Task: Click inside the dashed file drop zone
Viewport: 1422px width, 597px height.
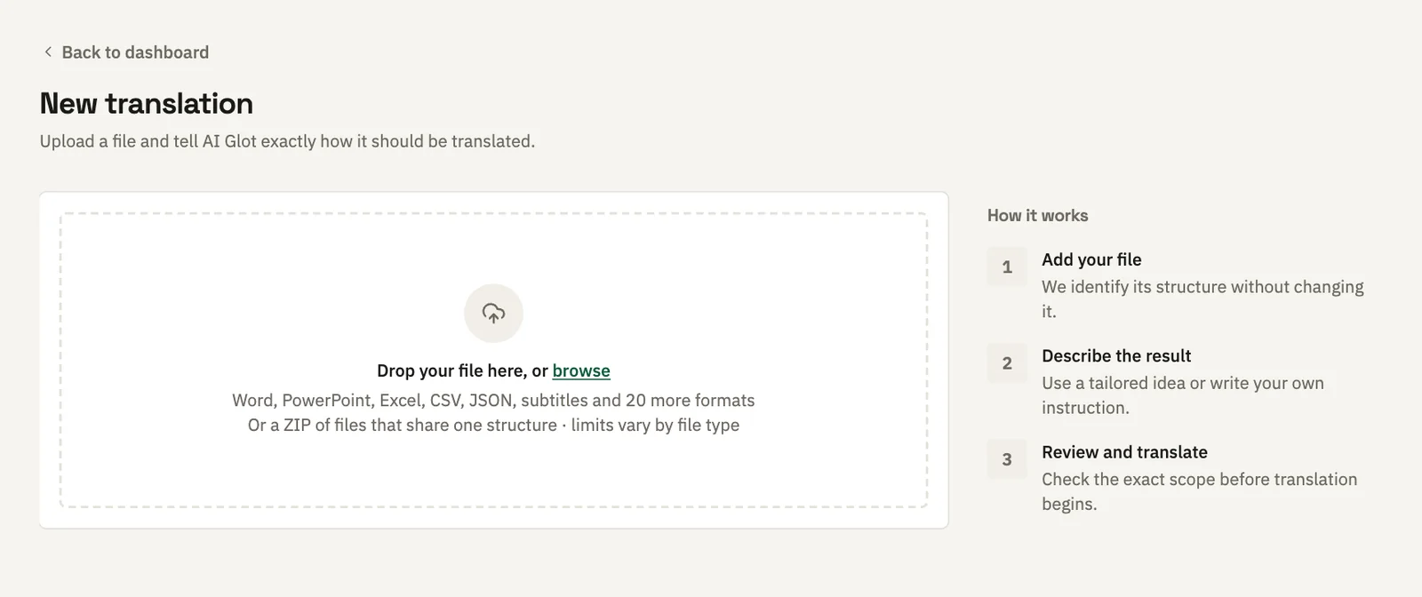Action: click(493, 360)
